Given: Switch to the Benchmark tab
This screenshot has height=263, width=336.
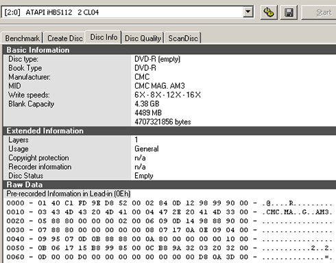Looking at the screenshot, I should click(22, 38).
